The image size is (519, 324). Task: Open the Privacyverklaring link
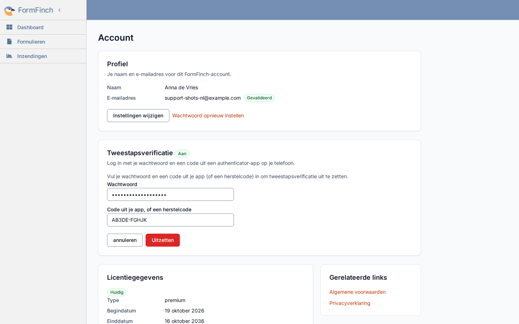350,303
